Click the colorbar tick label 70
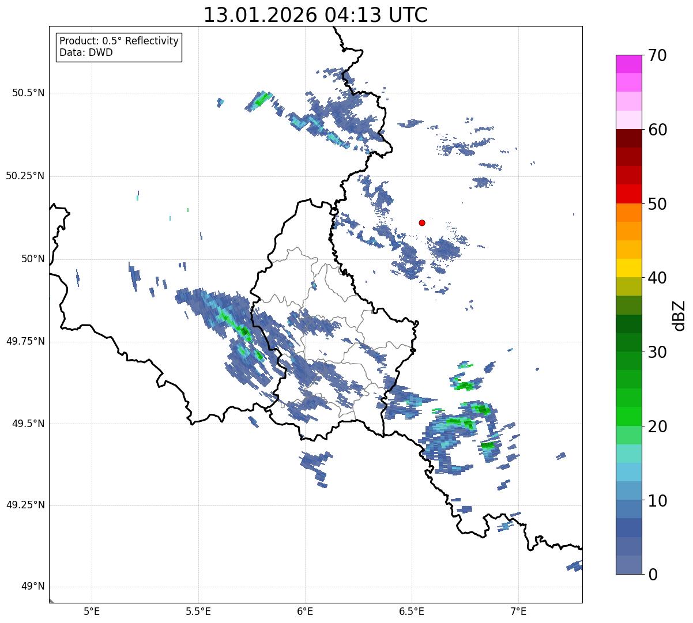 coord(657,55)
